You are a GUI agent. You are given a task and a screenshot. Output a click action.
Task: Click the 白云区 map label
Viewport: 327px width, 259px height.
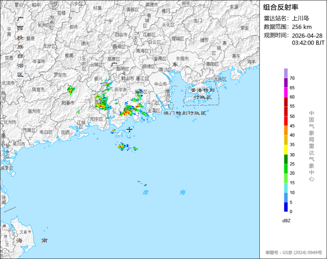click(154, 42)
